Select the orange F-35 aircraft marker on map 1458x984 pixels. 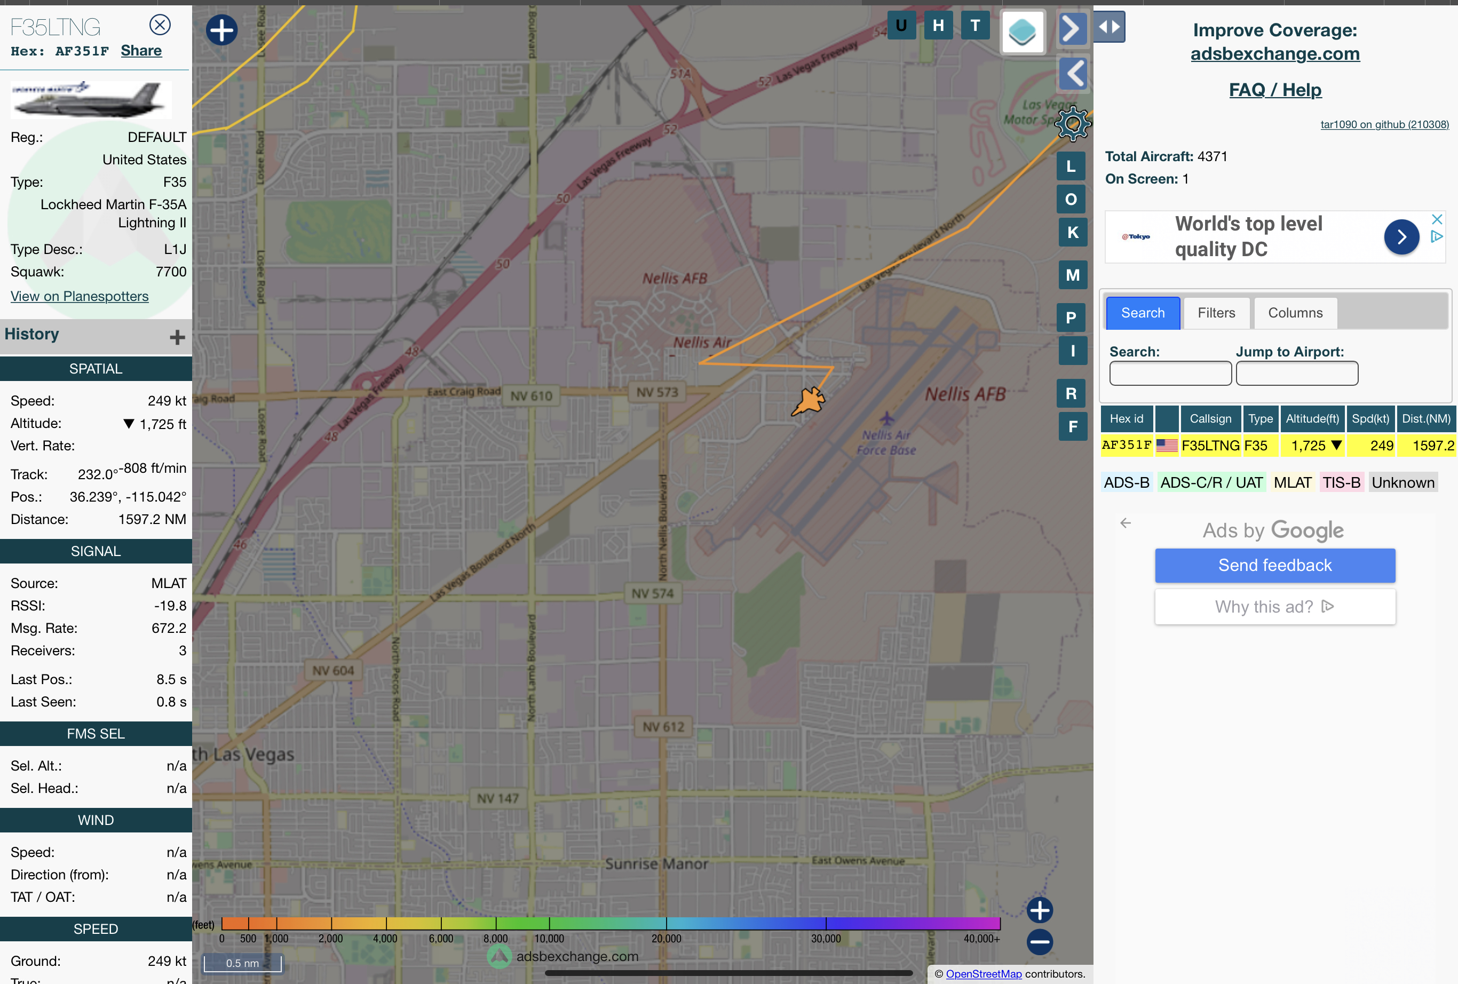[x=809, y=401]
